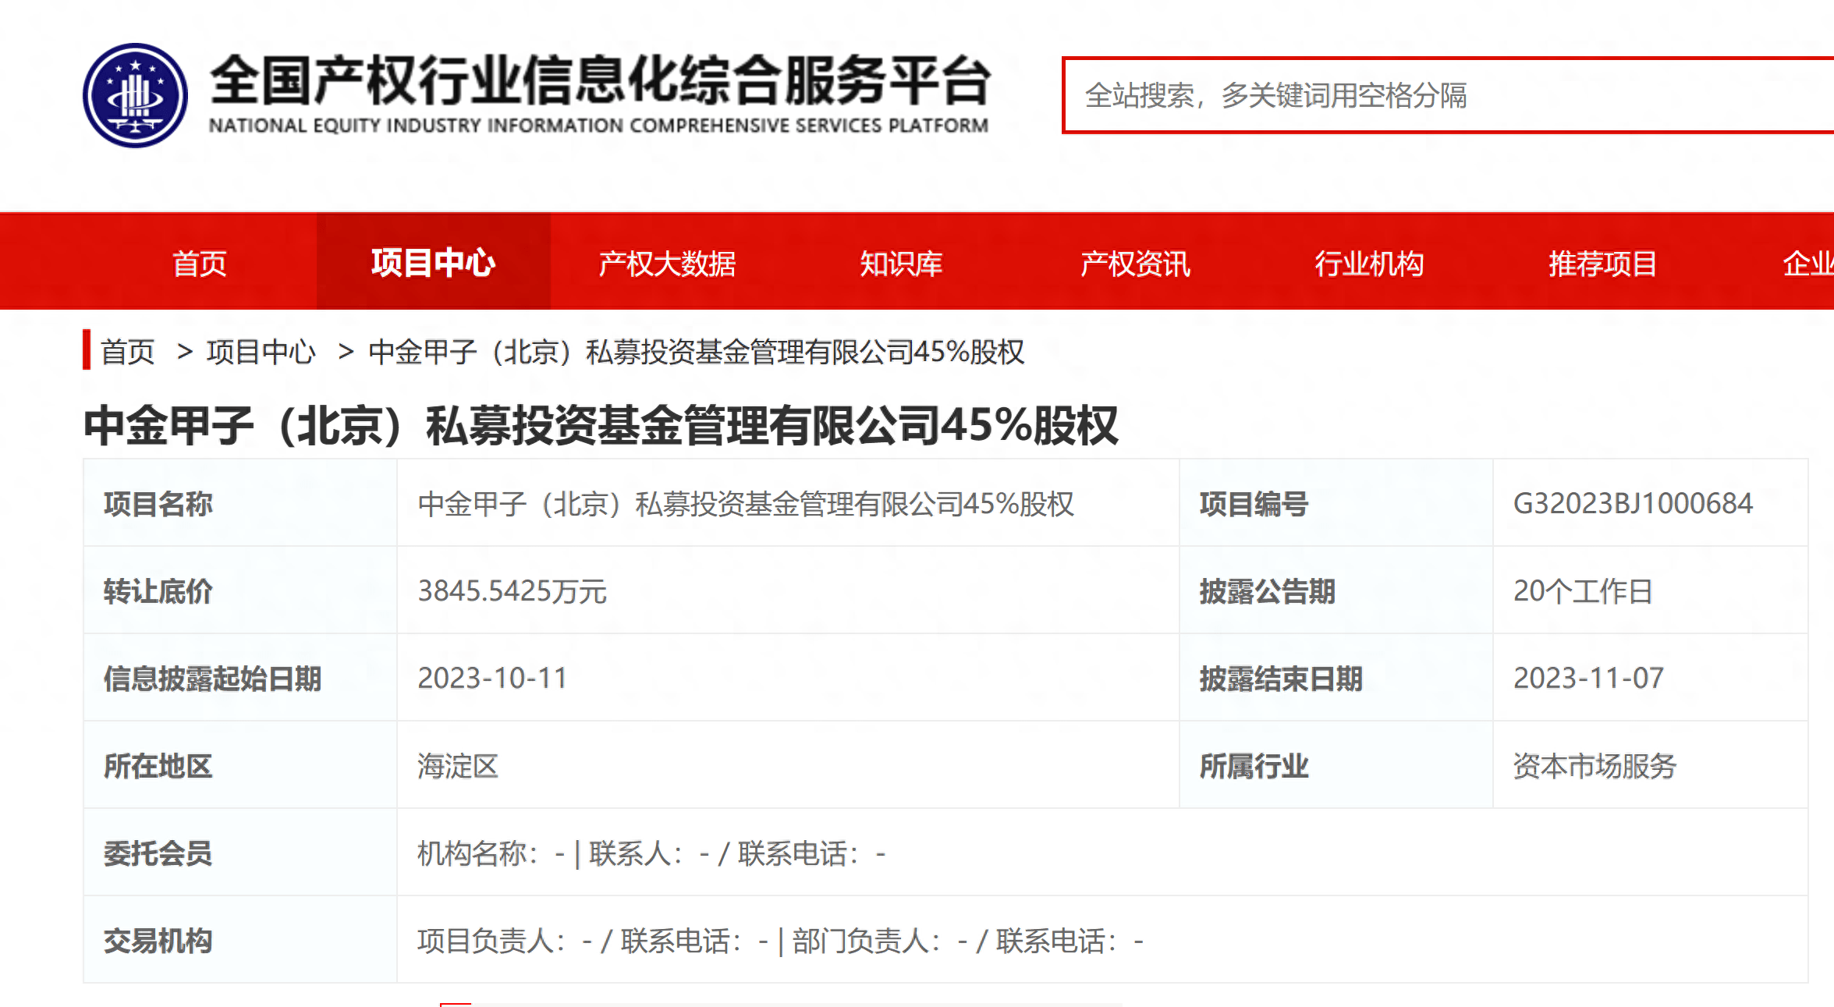Image resolution: width=1834 pixels, height=1007 pixels.
Task: Click the 转让底价 value 3845.5425万元
Action: tap(512, 591)
